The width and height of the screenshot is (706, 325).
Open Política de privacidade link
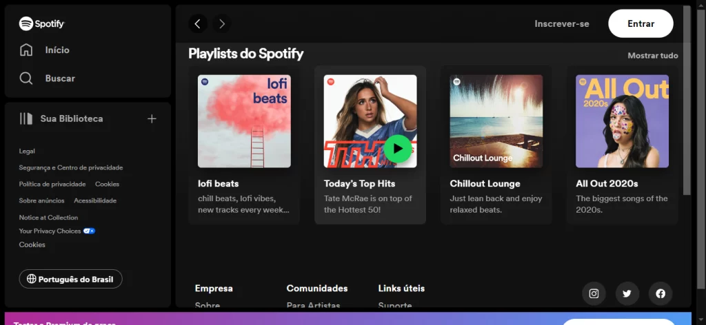[x=52, y=184]
